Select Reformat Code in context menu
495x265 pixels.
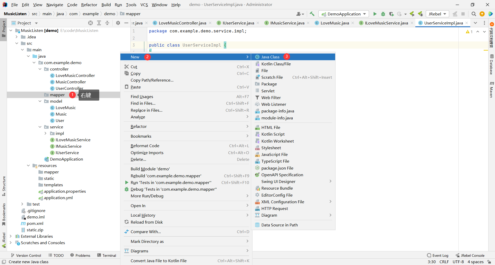[x=187, y=146]
